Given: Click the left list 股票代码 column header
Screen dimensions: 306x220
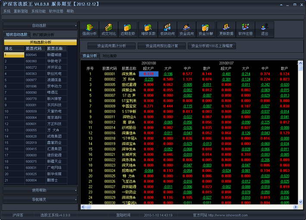Looking at the screenshot, I should (x=35, y=49).
